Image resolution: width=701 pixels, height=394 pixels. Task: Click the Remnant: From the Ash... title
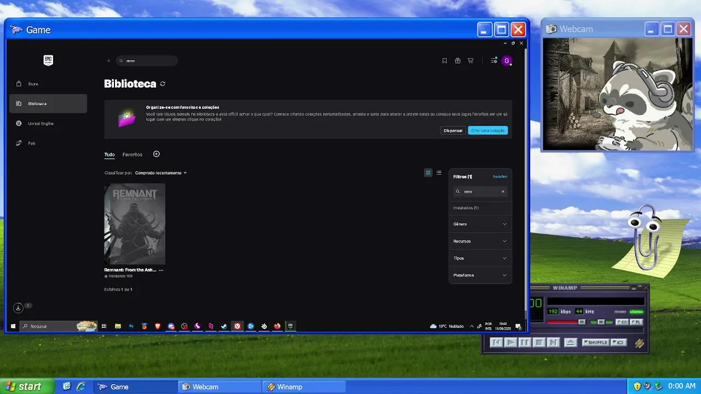[x=130, y=270]
